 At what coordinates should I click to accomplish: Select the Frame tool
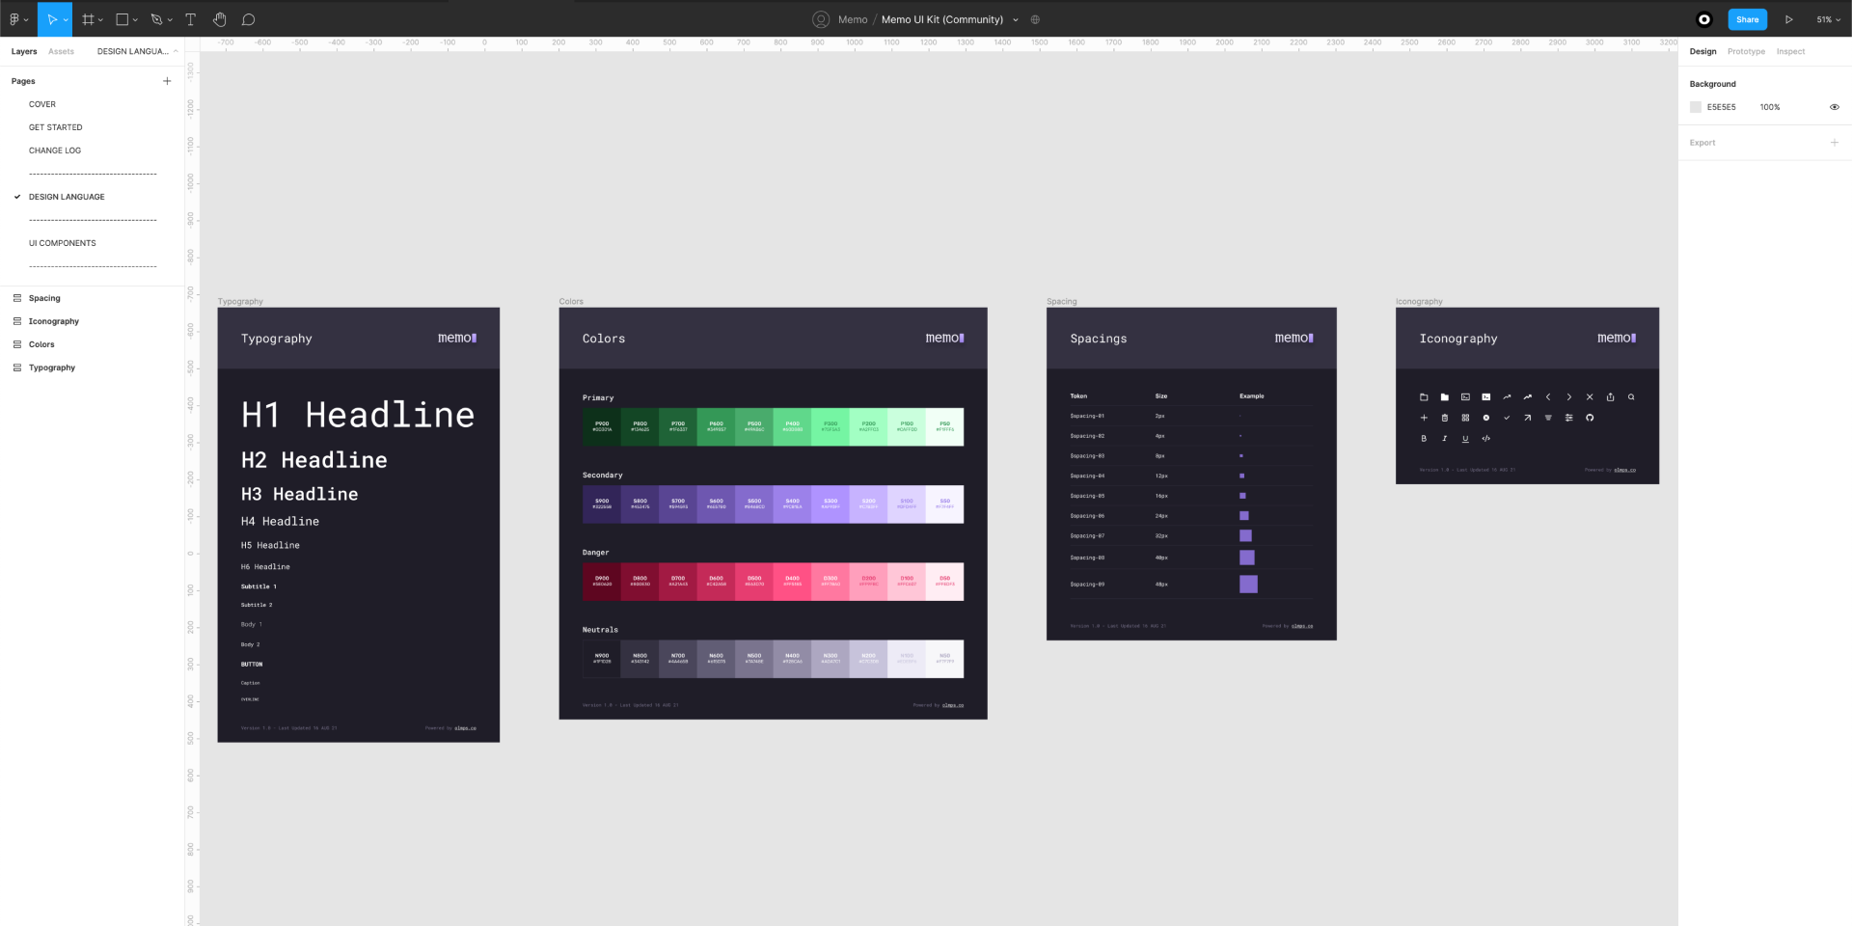point(88,19)
